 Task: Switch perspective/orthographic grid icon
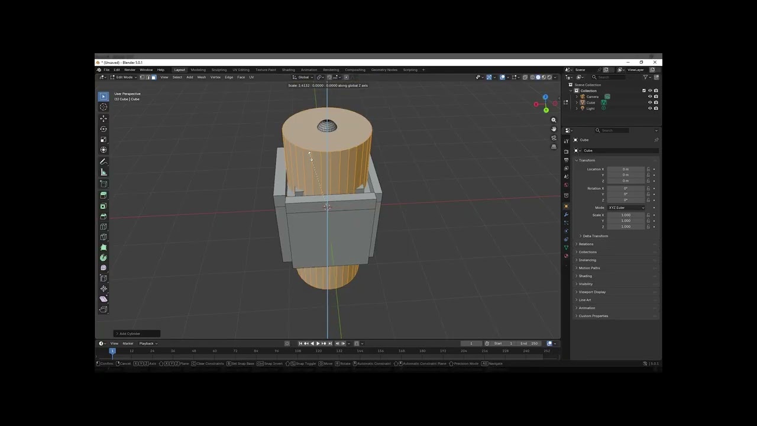554,147
